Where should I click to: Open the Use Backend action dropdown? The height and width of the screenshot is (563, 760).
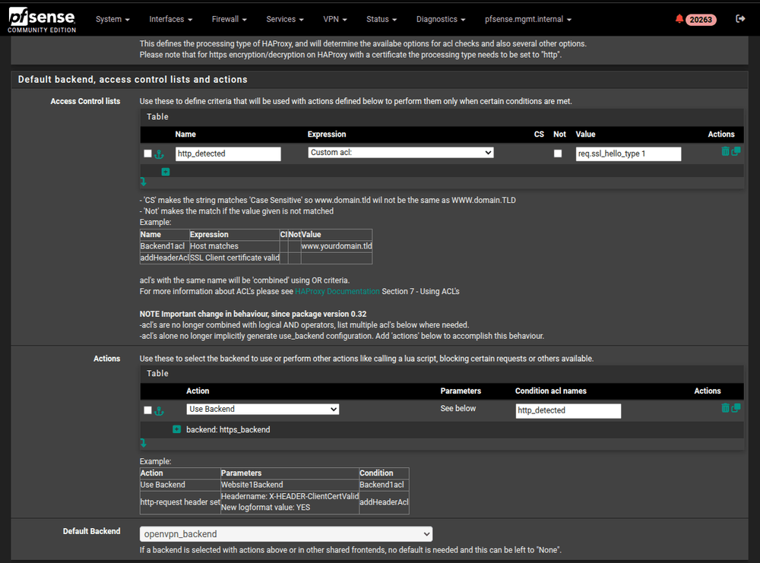click(263, 410)
